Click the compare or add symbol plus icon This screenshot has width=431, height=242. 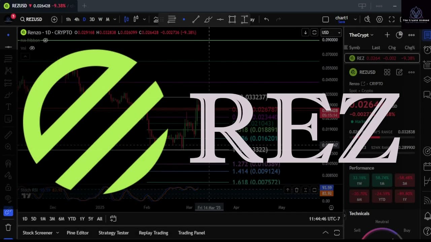click(54, 19)
